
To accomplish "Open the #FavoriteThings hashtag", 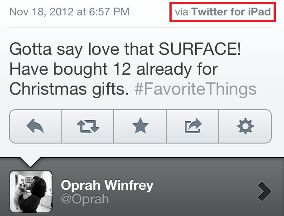I will 196,88.
